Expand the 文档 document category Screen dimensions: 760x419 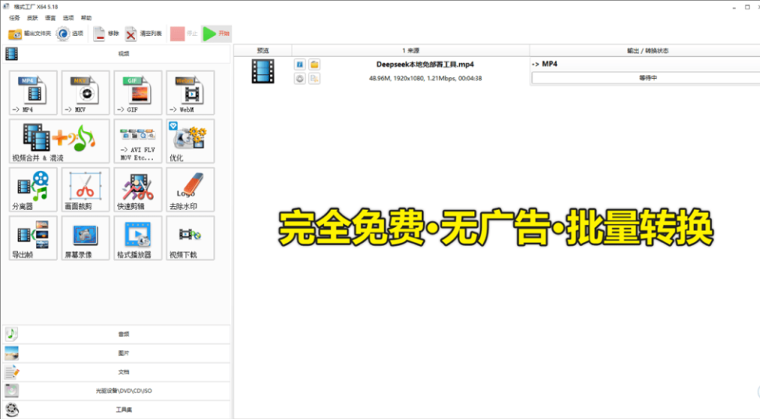coord(116,372)
